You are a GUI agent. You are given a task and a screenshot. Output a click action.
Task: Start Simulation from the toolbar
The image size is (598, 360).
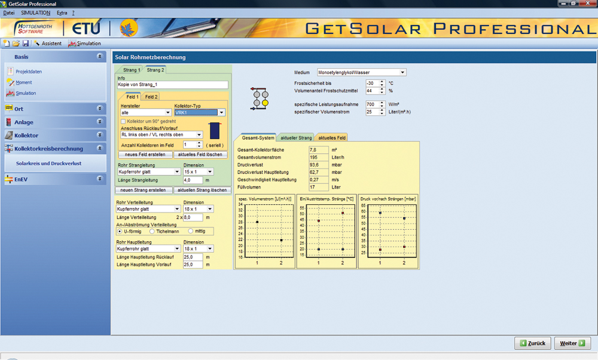point(85,44)
